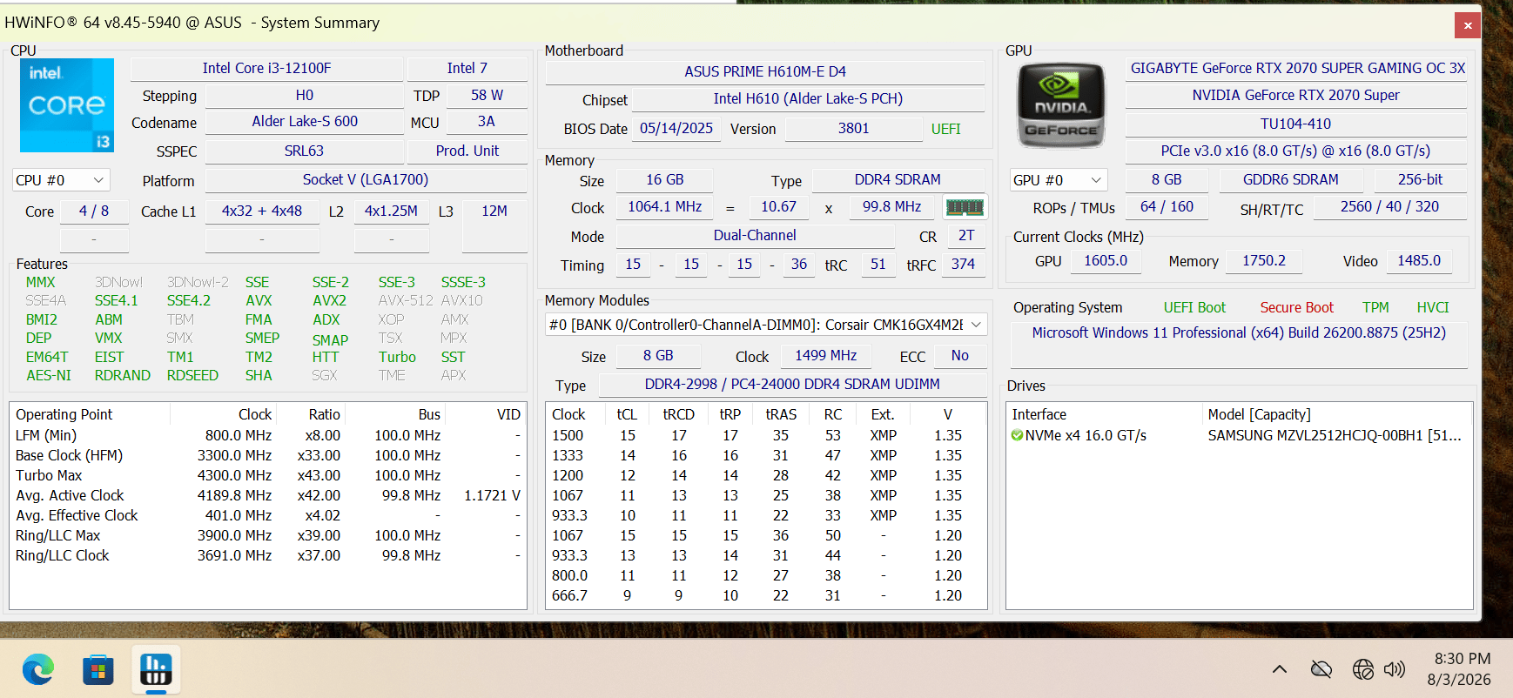The image size is (1513, 698).
Task: Click the green NVMe drive status icon
Action: 1017,435
